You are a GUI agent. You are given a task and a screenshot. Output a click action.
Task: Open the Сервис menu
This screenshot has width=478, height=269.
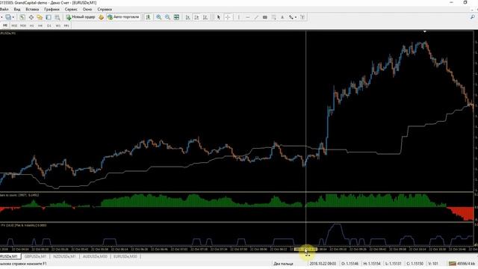pyautogui.click(x=71, y=10)
